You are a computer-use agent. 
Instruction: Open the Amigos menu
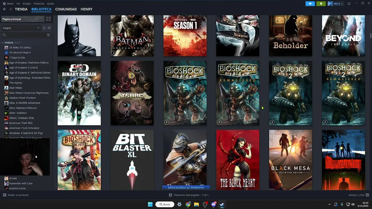coord(27,3)
